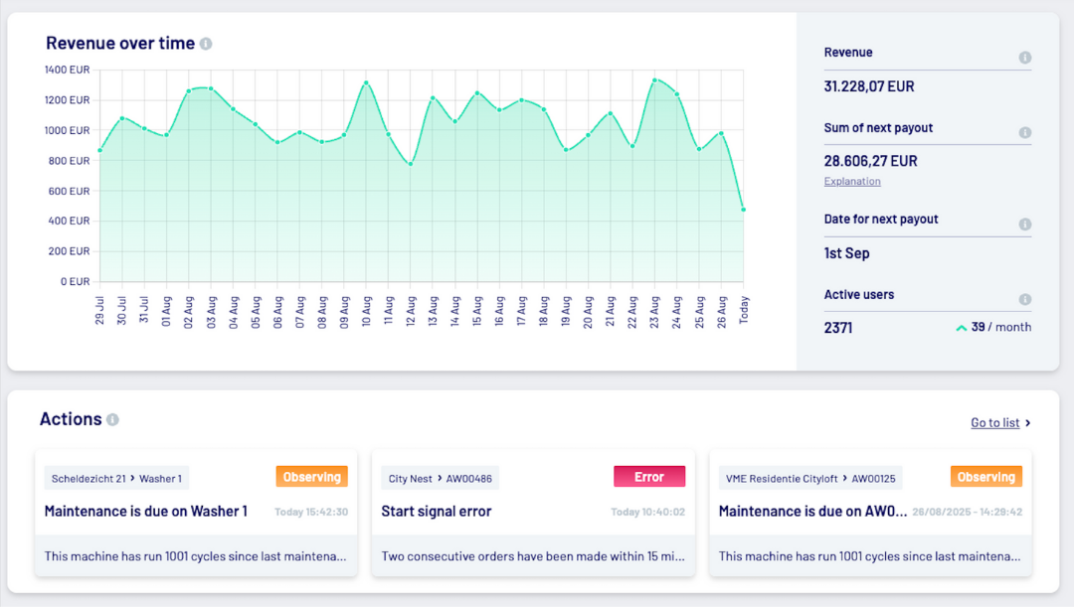View Sum of next payout info icon
Viewport: 1074px width, 607px height.
[x=1024, y=132]
